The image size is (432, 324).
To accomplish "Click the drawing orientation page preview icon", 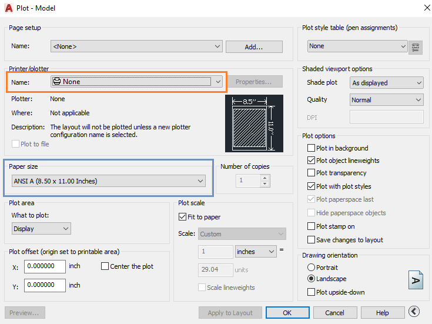I will (416, 280).
